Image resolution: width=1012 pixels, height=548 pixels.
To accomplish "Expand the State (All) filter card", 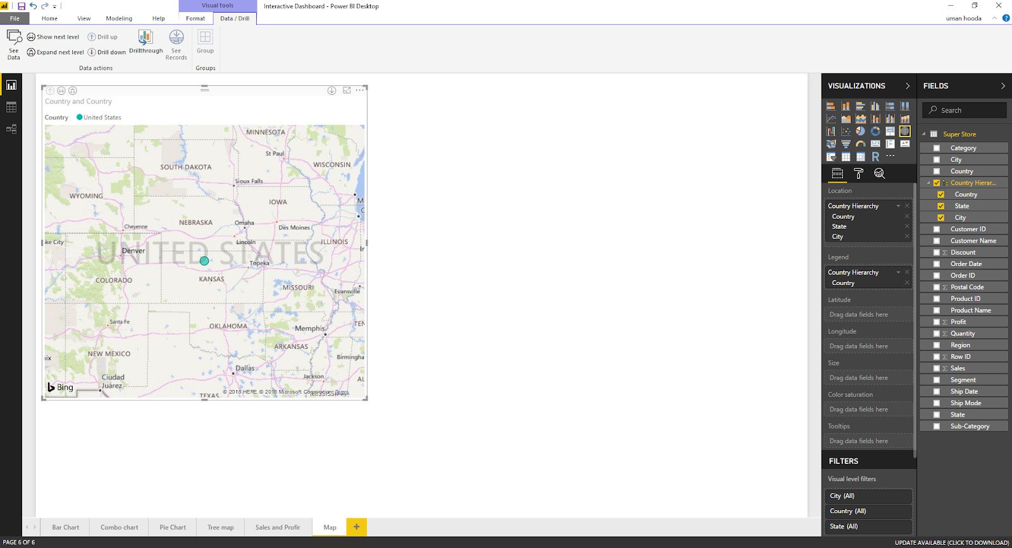I will 868,527.
